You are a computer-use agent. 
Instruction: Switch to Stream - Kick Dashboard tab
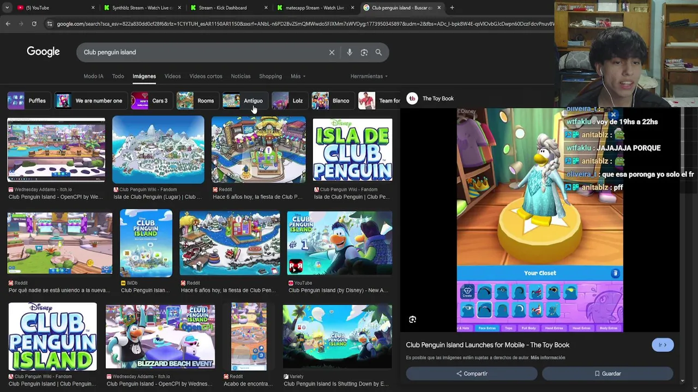tap(228, 8)
